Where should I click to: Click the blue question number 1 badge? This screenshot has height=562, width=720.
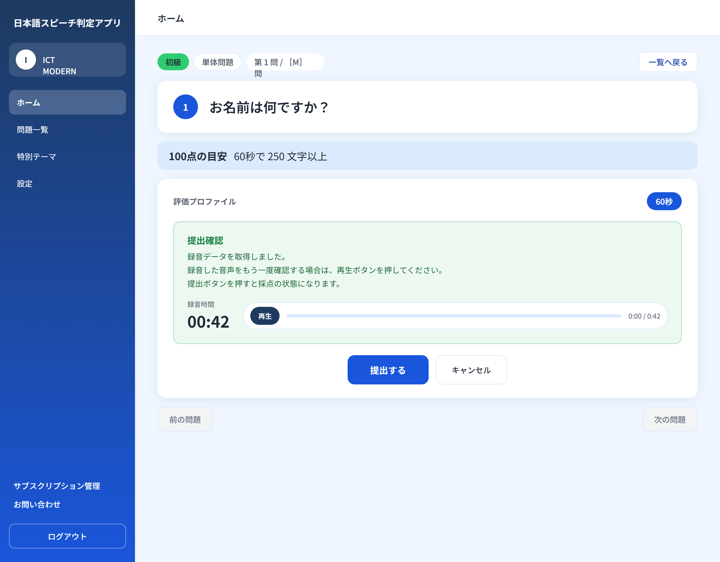(x=185, y=107)
